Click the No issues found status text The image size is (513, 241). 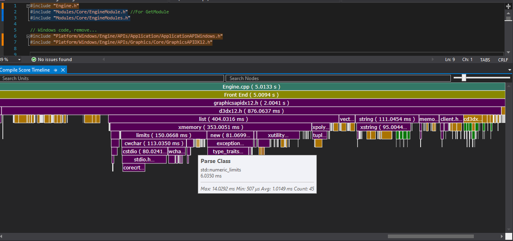(x=55, y=60)
